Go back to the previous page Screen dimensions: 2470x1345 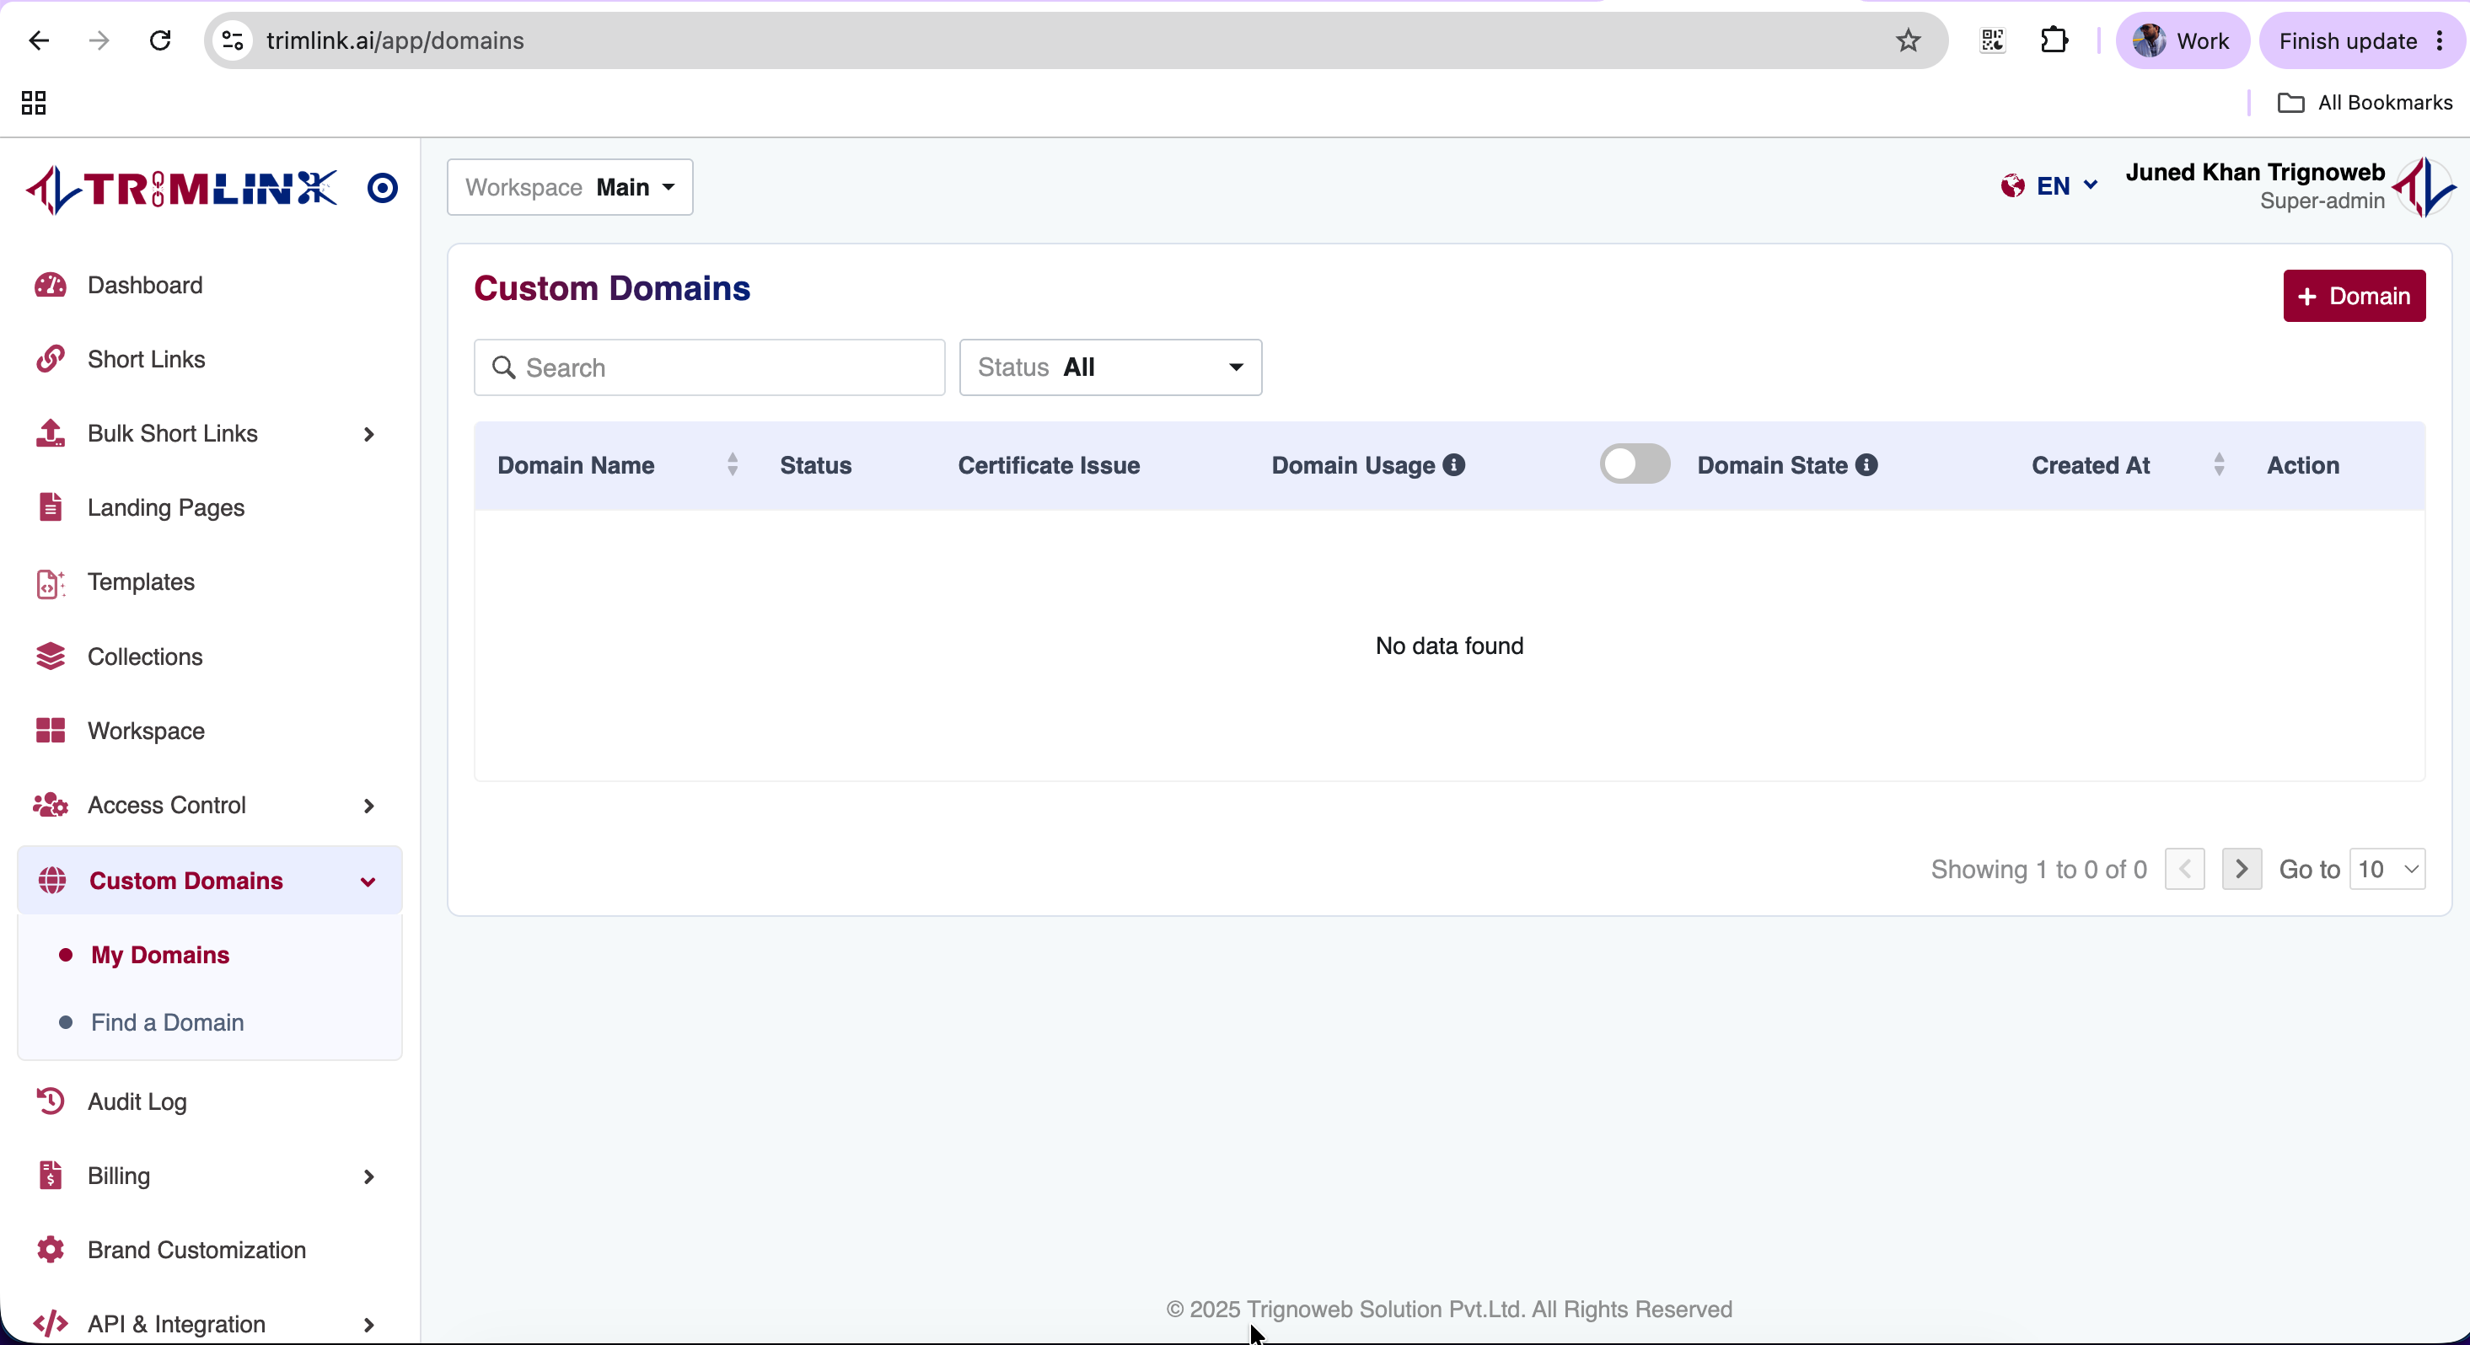[38, 40]
